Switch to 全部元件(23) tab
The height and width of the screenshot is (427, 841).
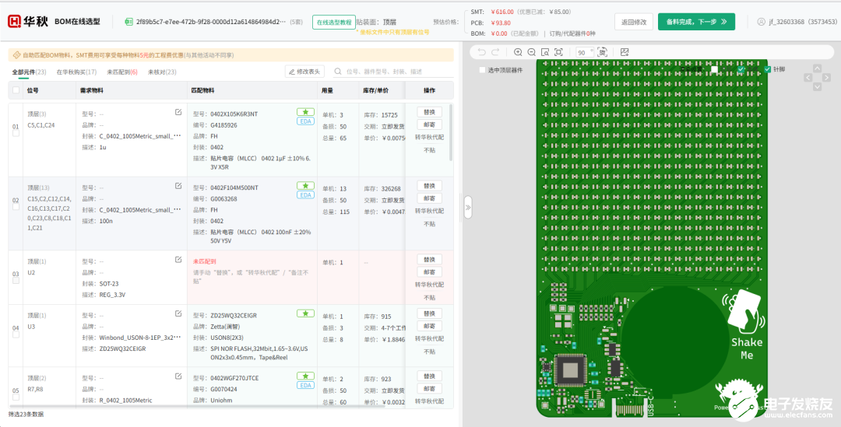29,72
